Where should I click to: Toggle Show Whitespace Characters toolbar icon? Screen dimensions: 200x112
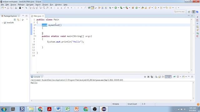(106, 8)
